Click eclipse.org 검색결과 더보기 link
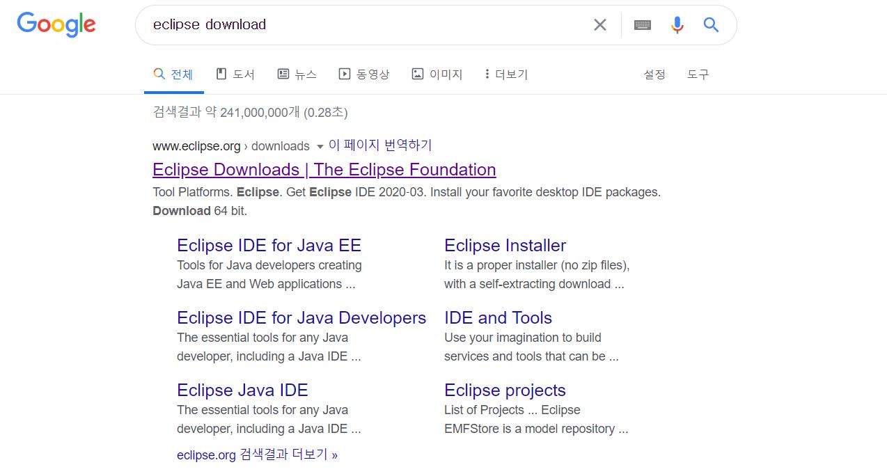 click(x=258, y=455)
